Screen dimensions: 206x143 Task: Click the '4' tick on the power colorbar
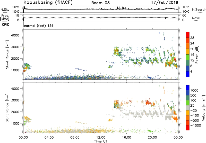(191, 71)
